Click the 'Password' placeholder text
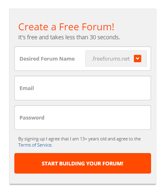This screenshot has height=192, width=165. pos(32,117)
